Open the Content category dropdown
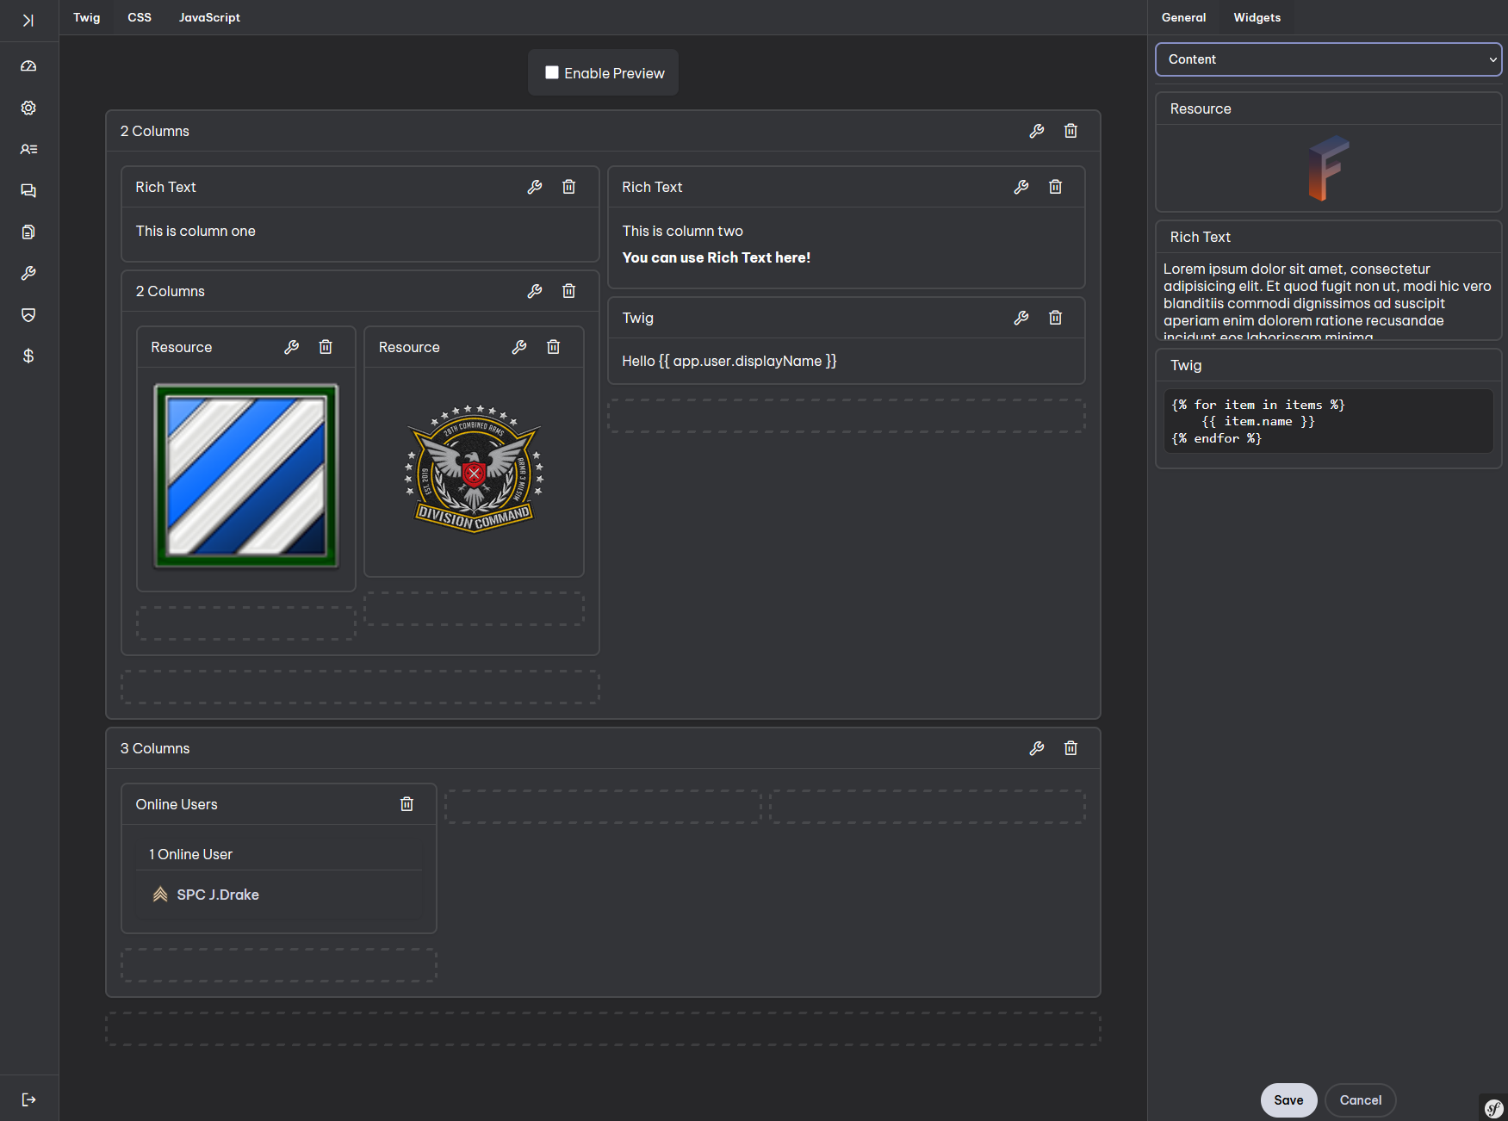 [x=1328, y=59]
